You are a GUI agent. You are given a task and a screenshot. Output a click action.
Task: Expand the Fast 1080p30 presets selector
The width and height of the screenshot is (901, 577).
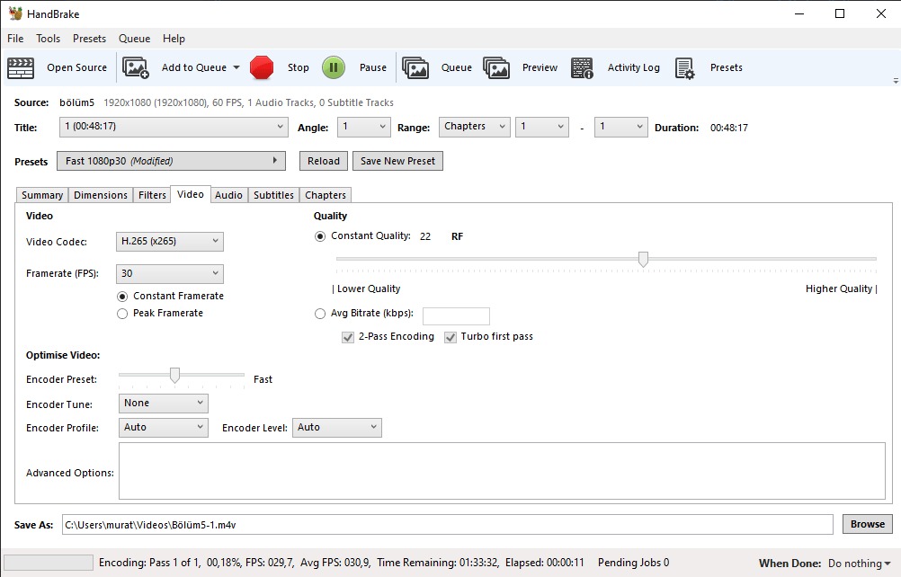click(x=171, y=161)
